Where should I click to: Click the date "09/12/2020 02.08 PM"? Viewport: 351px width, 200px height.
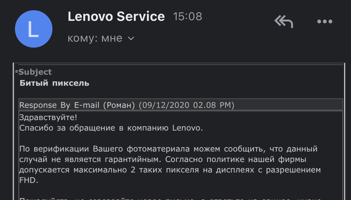coord(187,105)
